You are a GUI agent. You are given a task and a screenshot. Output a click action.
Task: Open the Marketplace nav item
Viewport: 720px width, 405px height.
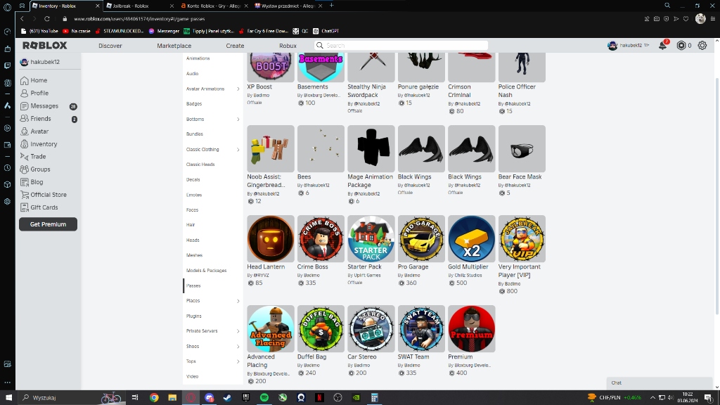coord(174,46)
